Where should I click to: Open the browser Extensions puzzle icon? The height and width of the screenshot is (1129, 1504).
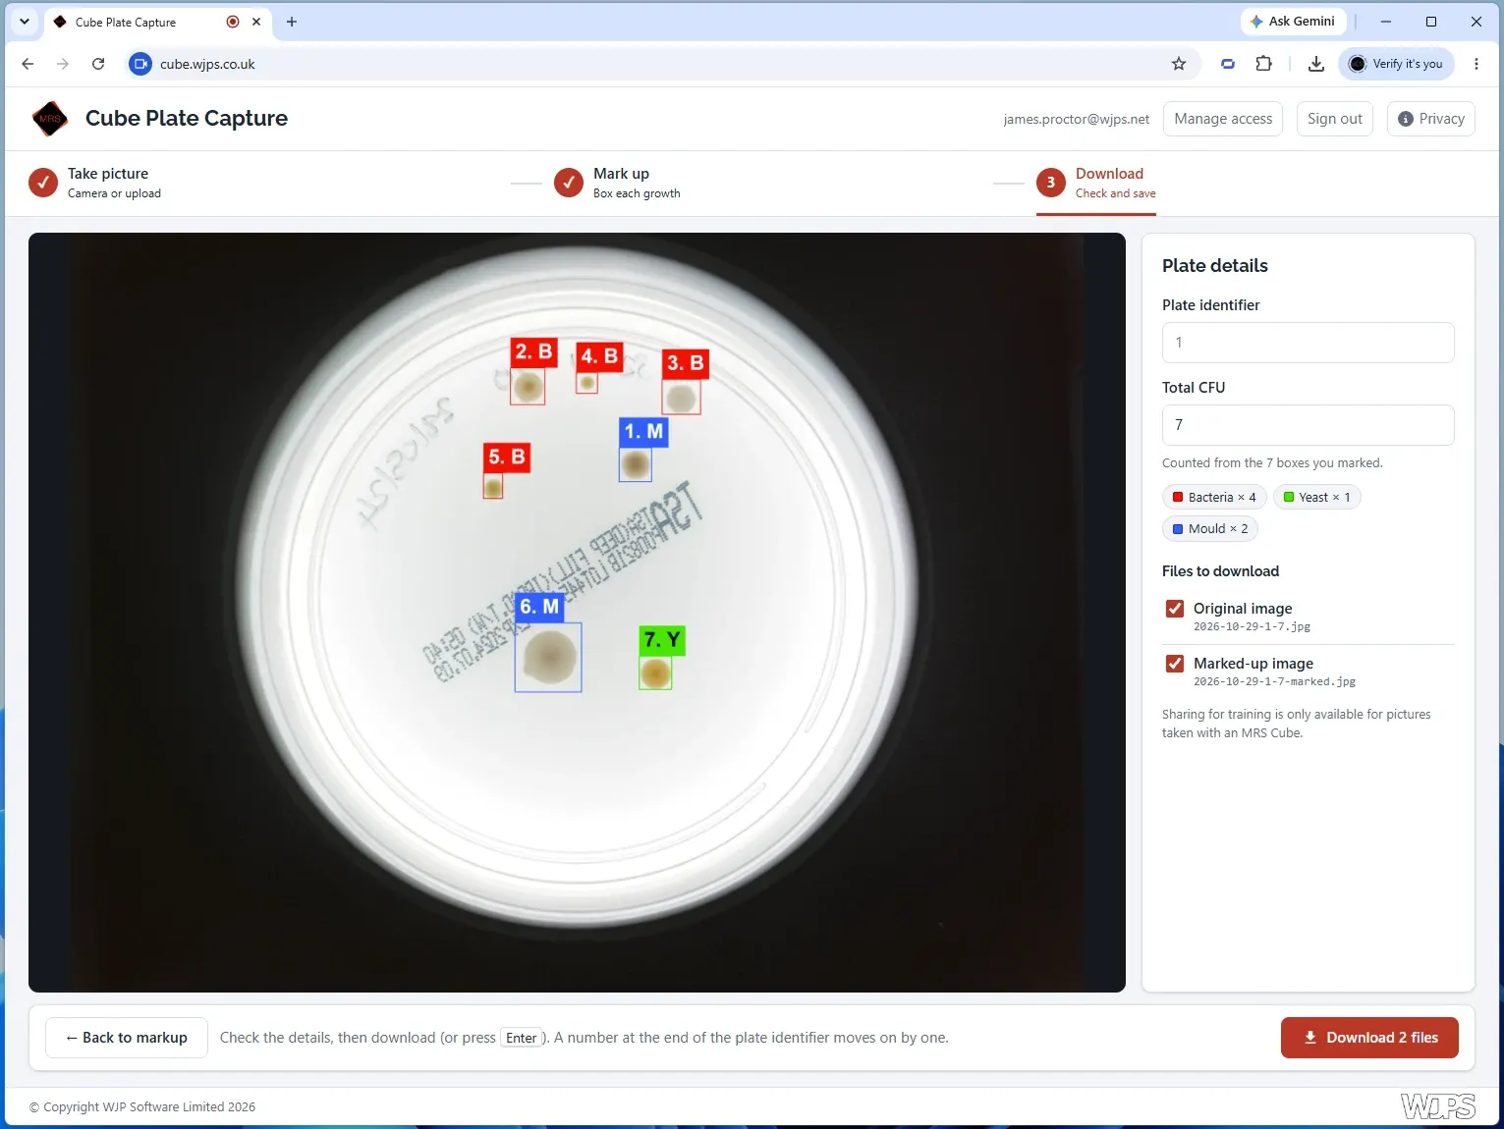(x=1264, y=64)
